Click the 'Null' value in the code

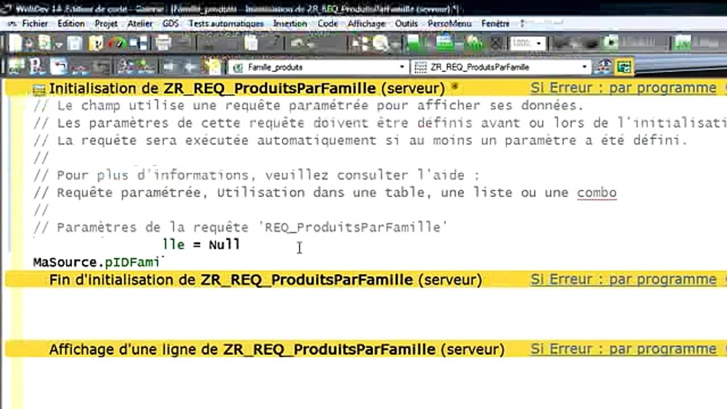224,245
